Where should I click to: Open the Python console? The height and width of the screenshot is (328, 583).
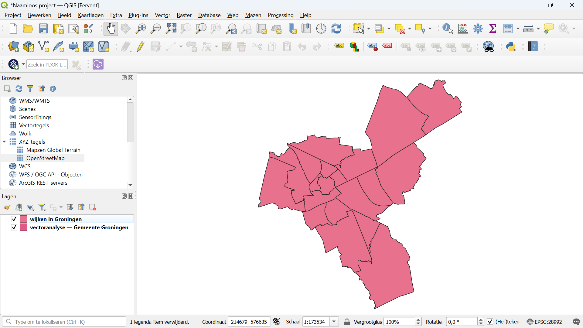coord(511,47)
